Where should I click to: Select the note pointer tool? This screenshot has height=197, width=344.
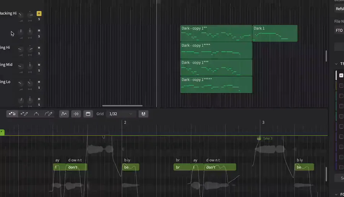[12, 114]
